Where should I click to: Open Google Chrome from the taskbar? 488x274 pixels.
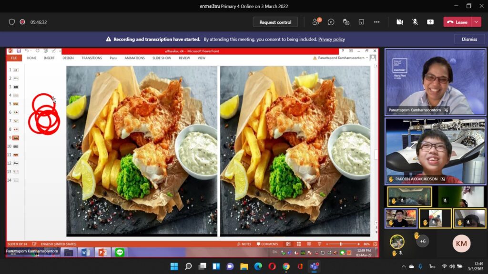[286, 266]
